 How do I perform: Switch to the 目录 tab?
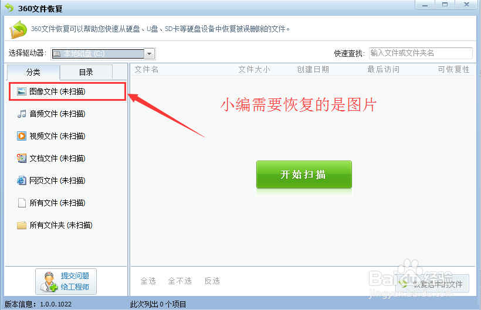coord(86,72)
